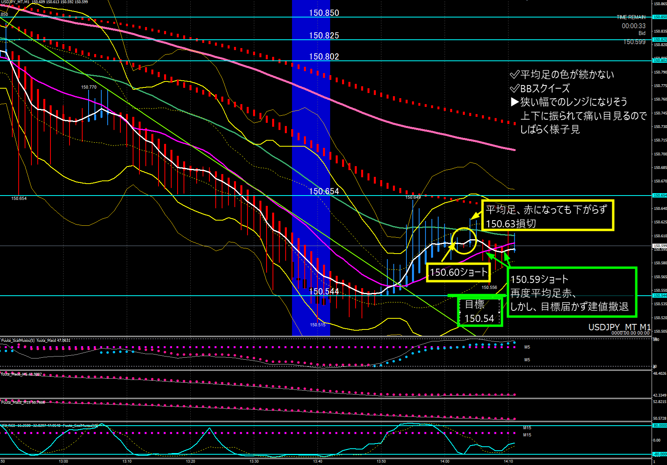
Task: Select the 42.3349 indicator scale value
Action: coord(660,395)
